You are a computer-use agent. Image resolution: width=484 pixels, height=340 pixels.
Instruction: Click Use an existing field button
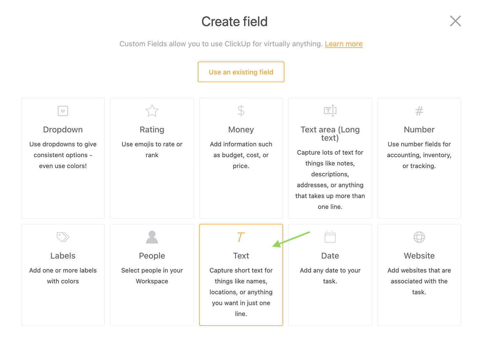(241, 72)
